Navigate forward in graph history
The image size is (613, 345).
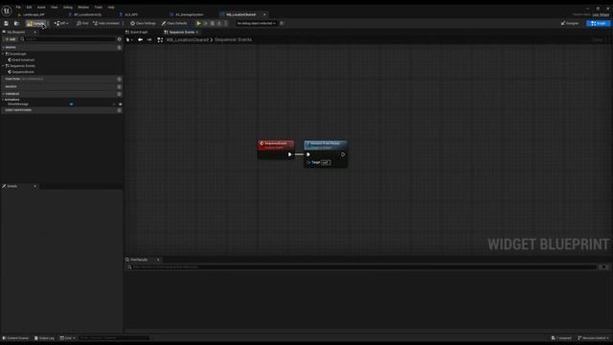pos(149,40)
